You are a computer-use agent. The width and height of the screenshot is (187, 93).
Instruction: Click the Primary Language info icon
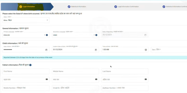click(47, 35)
